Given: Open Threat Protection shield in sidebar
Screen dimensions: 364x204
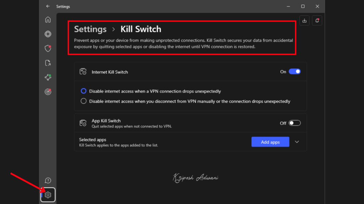Looking at the screenshot, I should click(48, 49).
